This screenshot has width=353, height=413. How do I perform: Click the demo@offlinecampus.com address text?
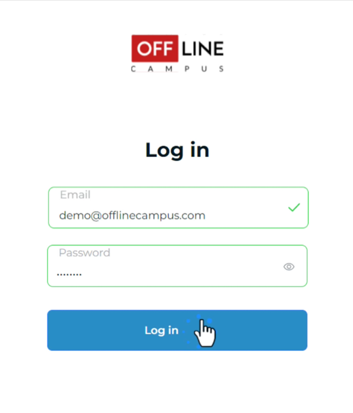(132, 216)
